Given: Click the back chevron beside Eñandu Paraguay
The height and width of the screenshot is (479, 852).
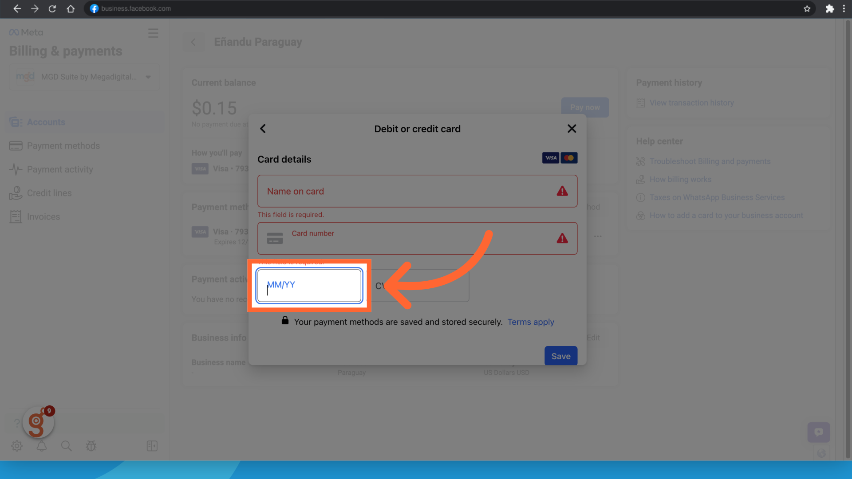Looking at the screenshot, I should coord(193,42).
